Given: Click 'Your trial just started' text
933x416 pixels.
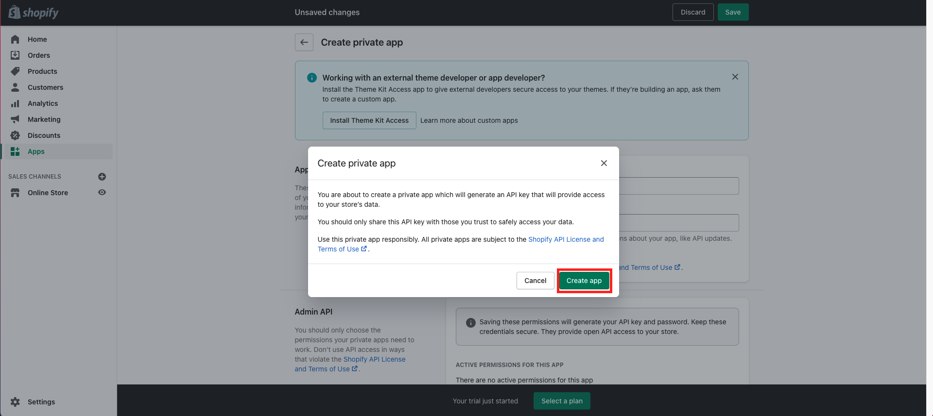Looking at the screenshot, I should tap(485, 401).
